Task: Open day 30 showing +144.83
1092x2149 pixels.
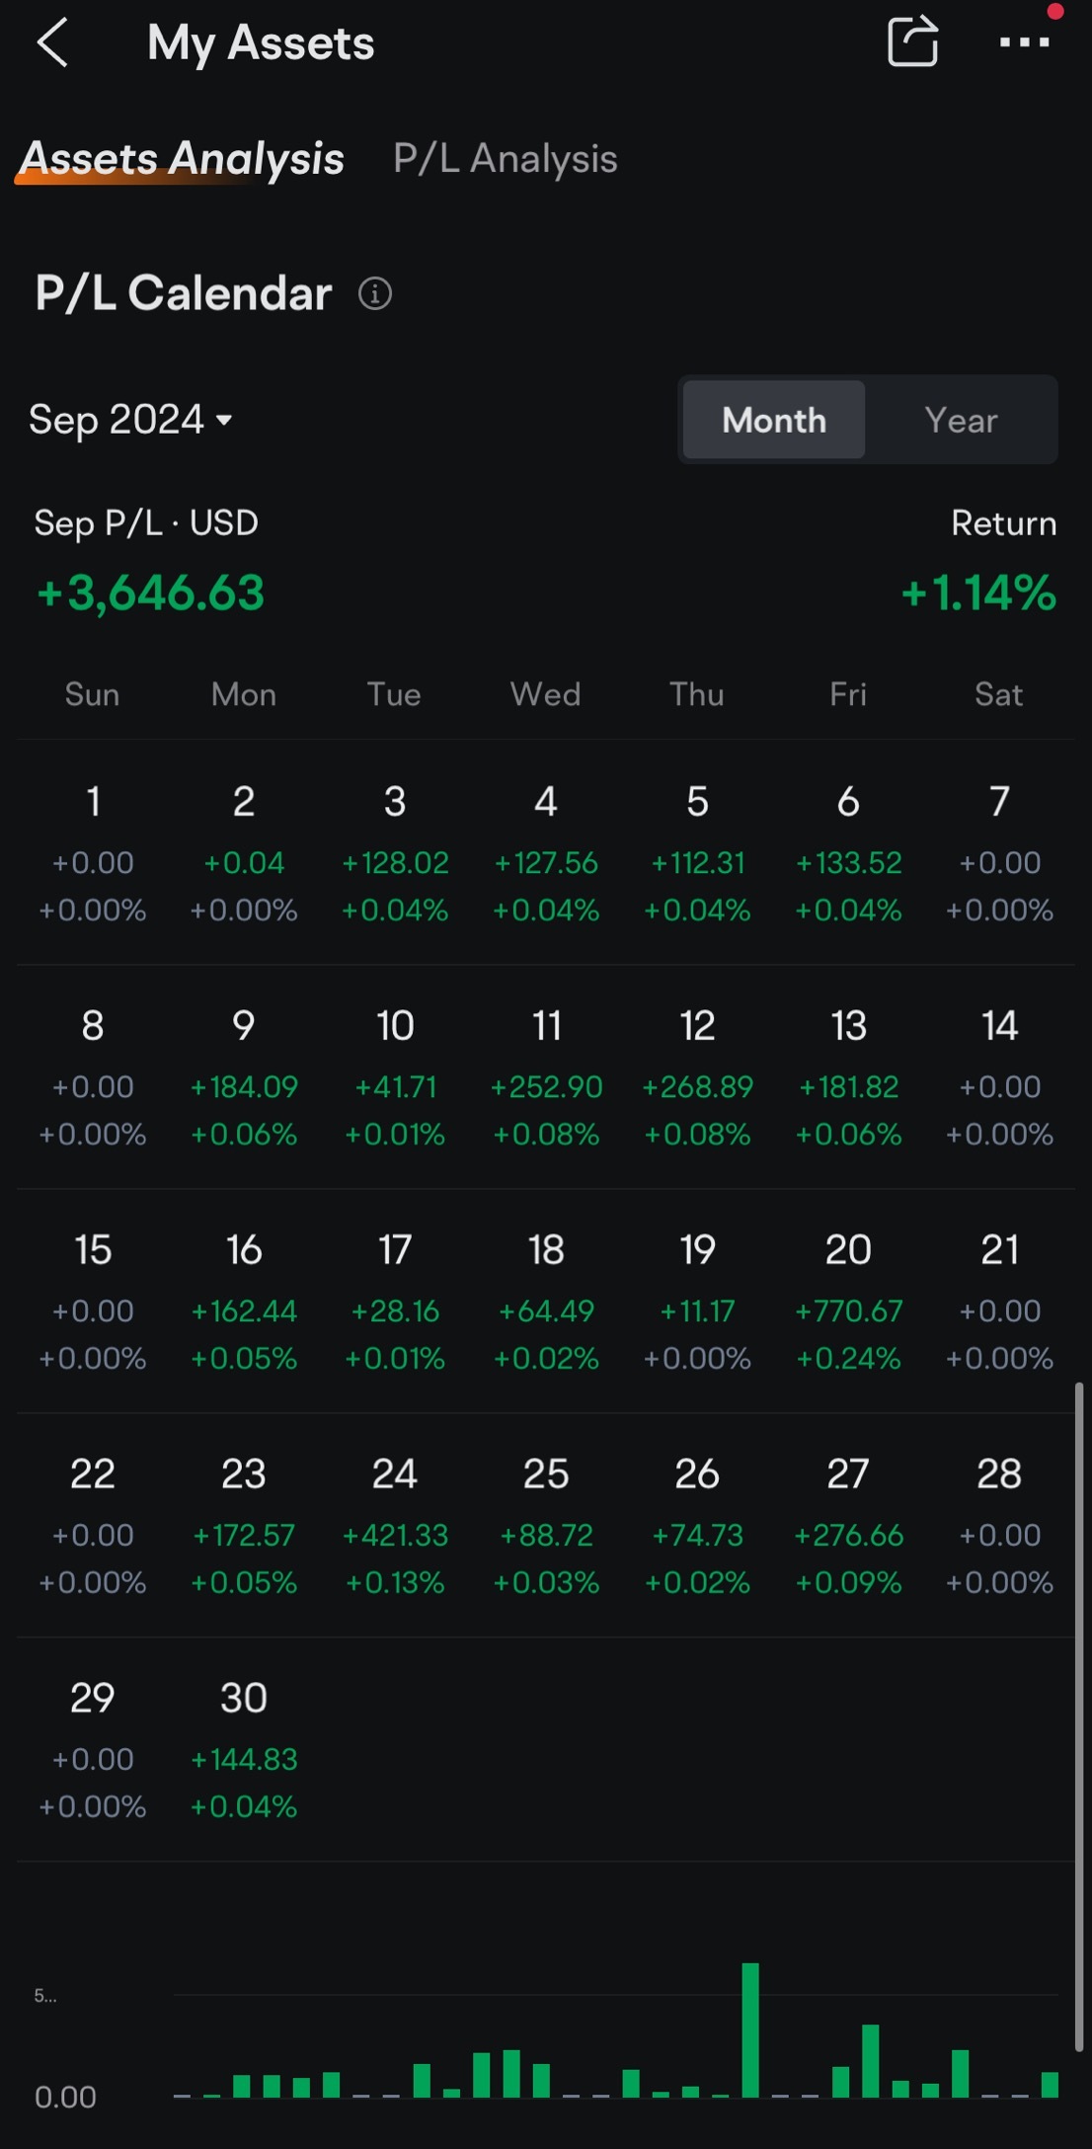Action: 244,1749
